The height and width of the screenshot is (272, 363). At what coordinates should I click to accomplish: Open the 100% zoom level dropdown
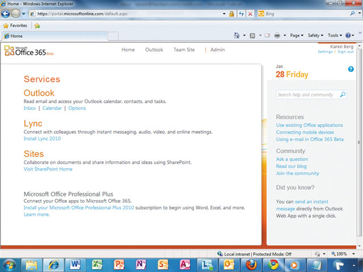[x=342, y=254]
